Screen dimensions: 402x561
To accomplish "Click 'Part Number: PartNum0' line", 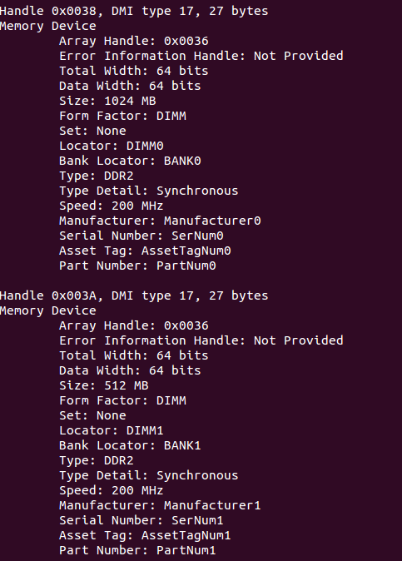I will (x=137, y=266).
